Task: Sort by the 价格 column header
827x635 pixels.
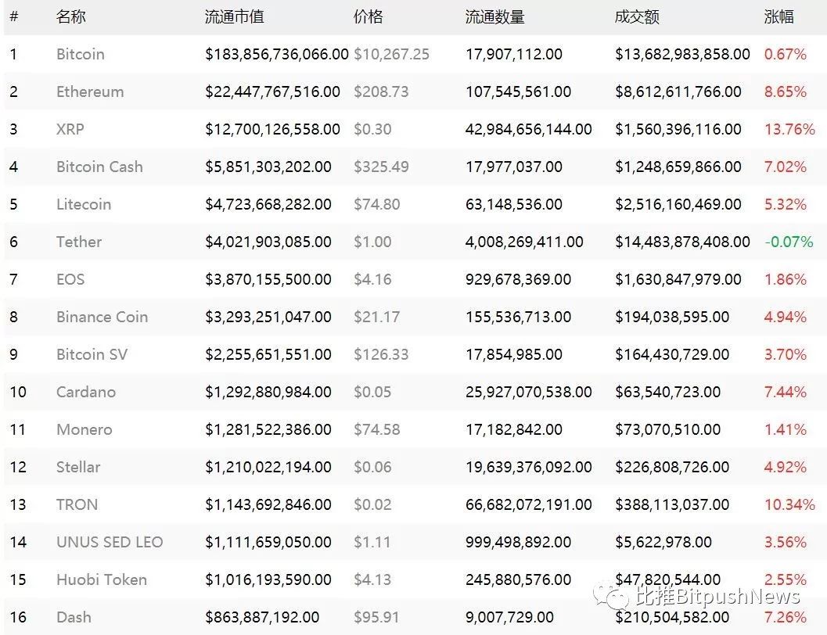Action: pyautogui.click(x=369, y=16)
